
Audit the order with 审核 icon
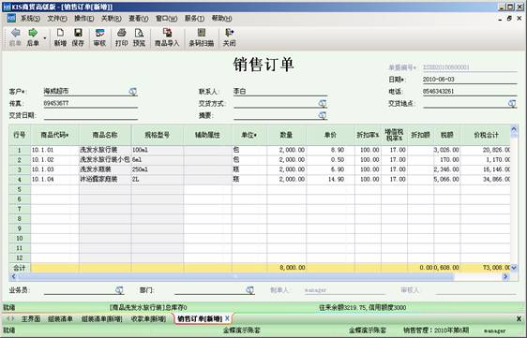pos(99,37)
